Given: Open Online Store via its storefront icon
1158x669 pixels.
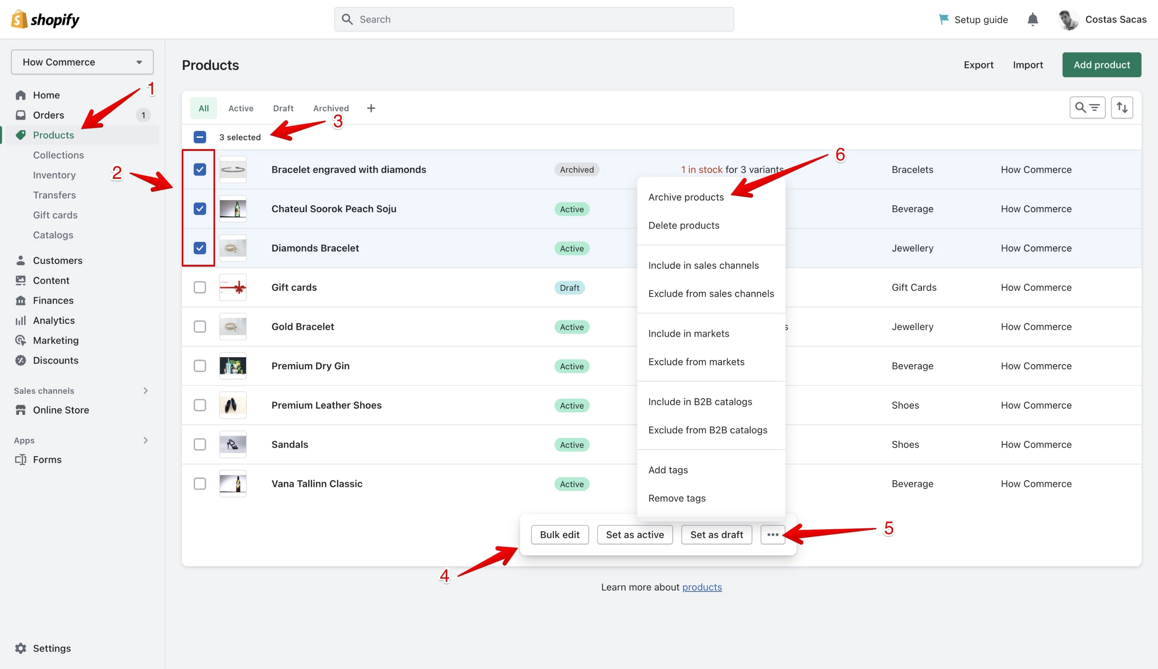Looking at the screenshot, I should pyautogui.click(x=21, y=410).
